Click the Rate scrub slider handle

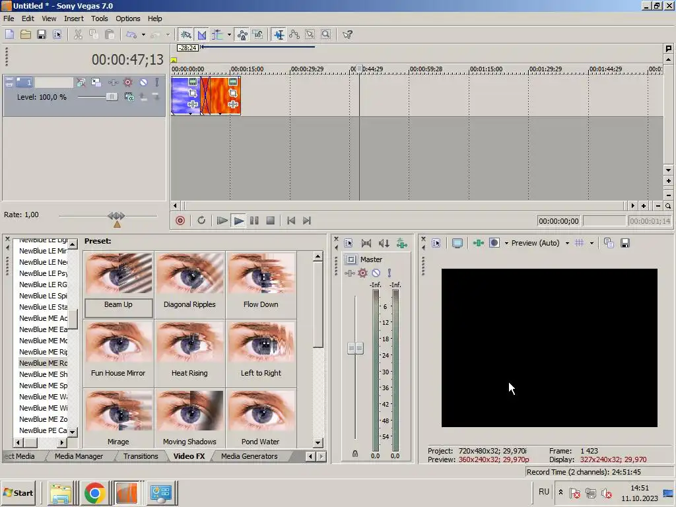[x=116, y=216]
